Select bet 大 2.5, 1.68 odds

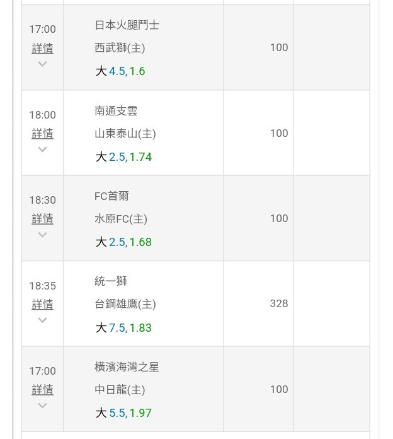pos(123,242)
